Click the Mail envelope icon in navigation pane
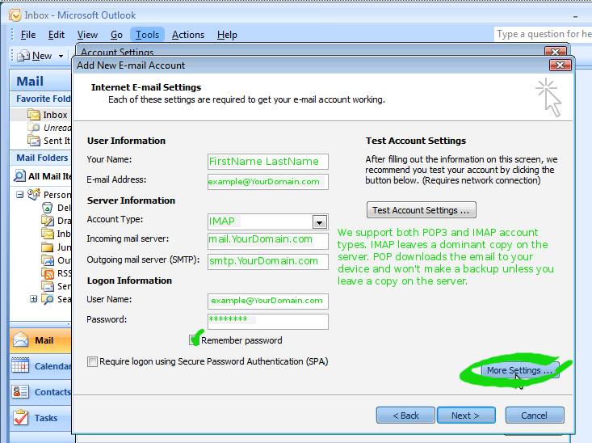This screenshot has width=592, height=443. (x=20, y=340)
